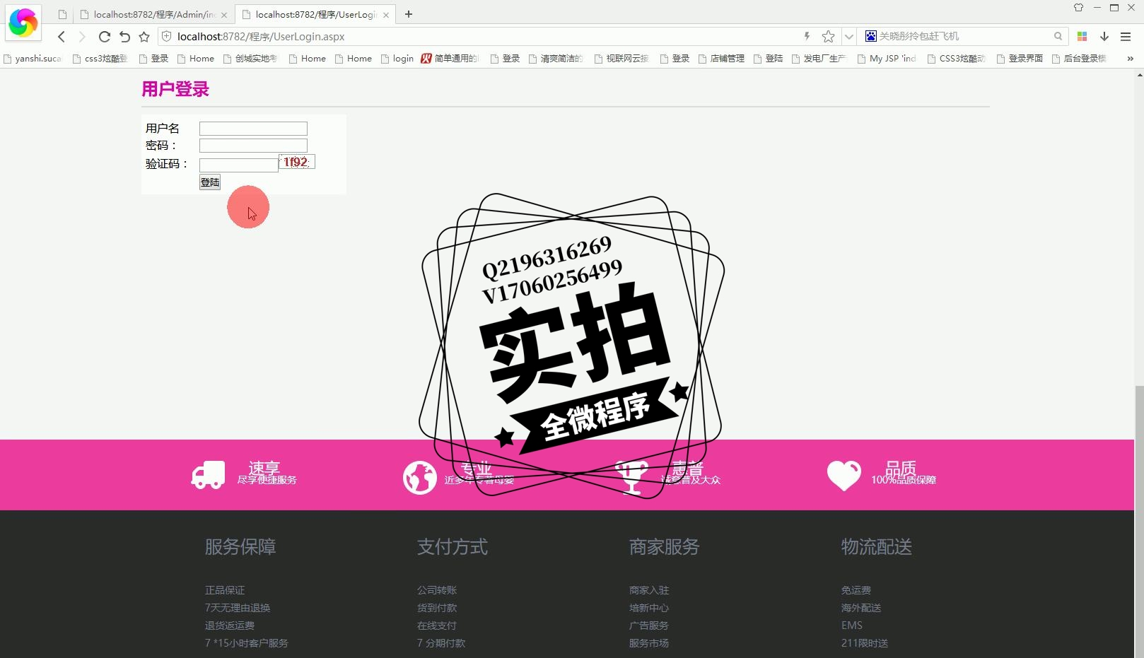Image resolution: width=1144 pixels, height=658 pixels.
Task: Open the login bookmark
Action: pyautogui.click(x=397, y=59)
